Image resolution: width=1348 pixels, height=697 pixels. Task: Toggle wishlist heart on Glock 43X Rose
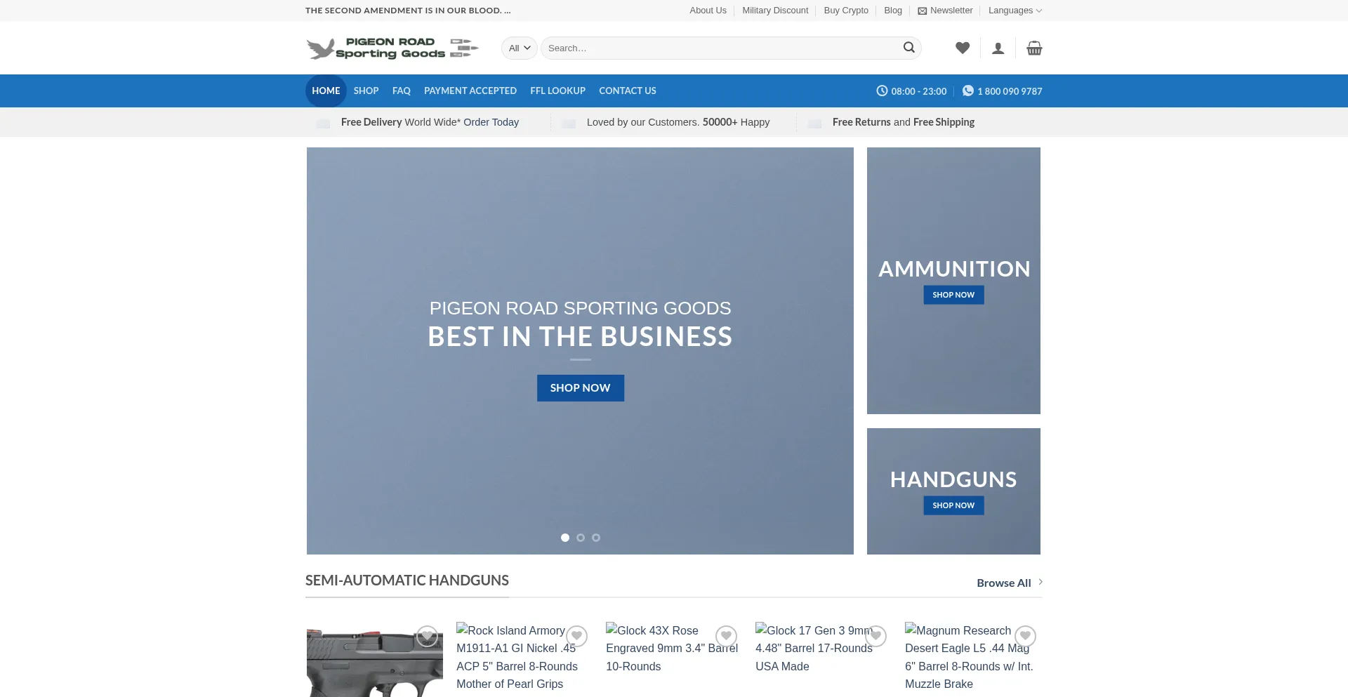pyautogui.click(x=726, y=636)
